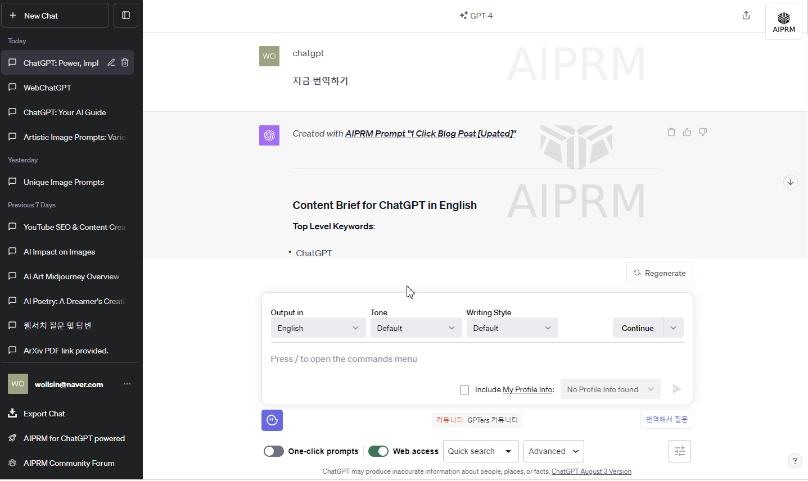
Task: Open the My Profile Info link
Action: pyautogui.click(x=527, y=389)
